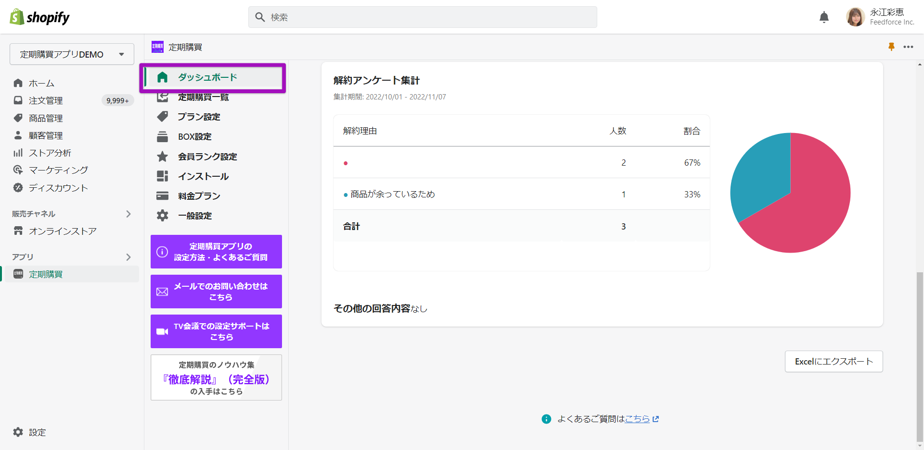Click the gear icon beside 一般設定
Image resolution: width=924 pixels, height=450 pixels.
pyautogui.click(x=163, y=216)
